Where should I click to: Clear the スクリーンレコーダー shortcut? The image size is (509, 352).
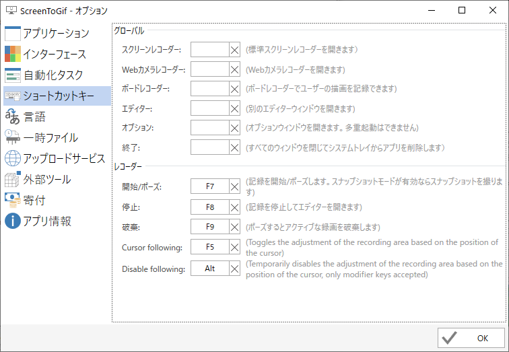pyautogui.click(x=235, y=50)
